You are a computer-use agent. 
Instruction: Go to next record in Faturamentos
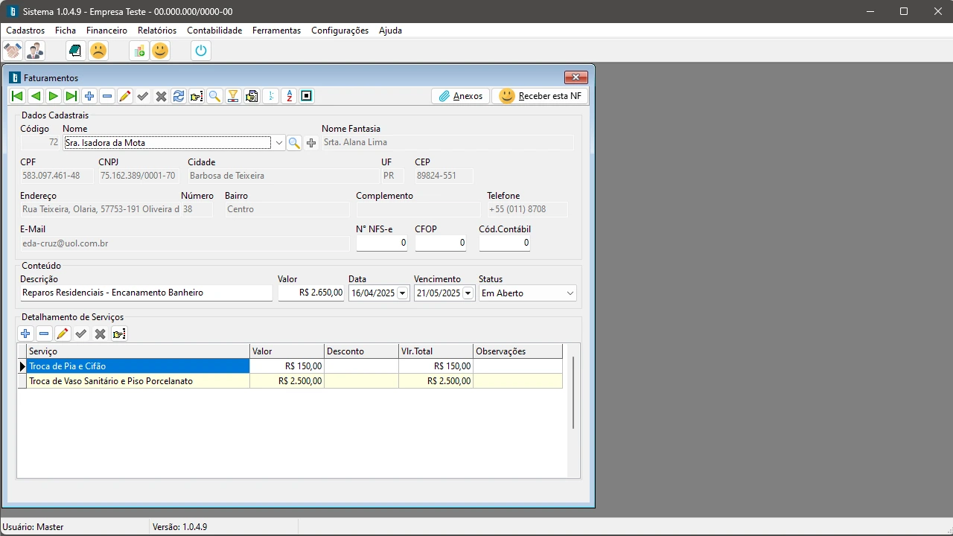[53, 96]
